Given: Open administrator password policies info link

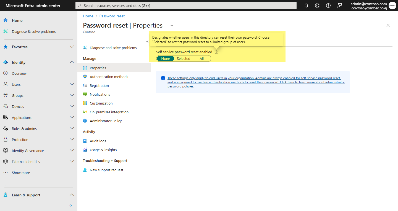Looking at the screenshot, I should pos(256,82).
